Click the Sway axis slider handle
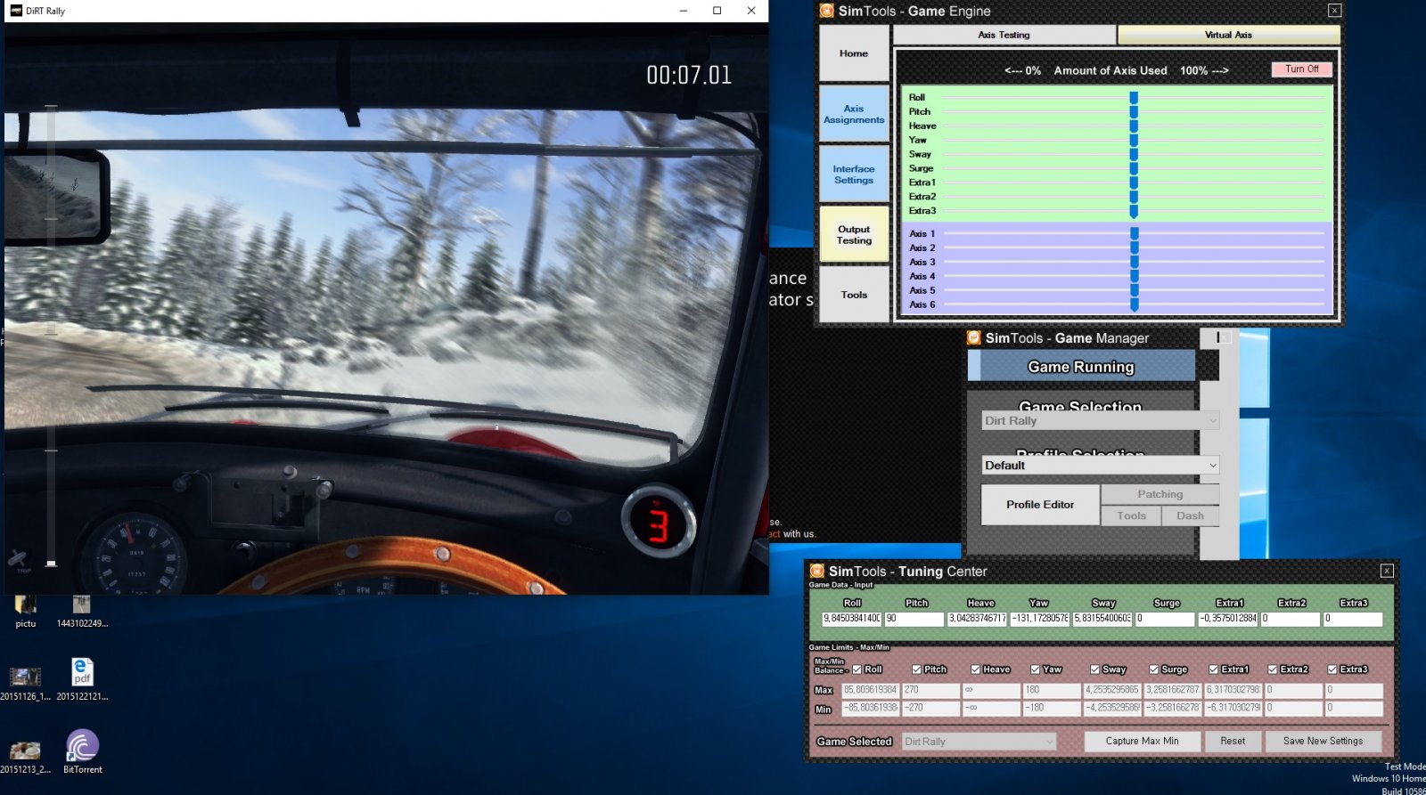The image size is (1426, 795). [x=1134, y=155]
